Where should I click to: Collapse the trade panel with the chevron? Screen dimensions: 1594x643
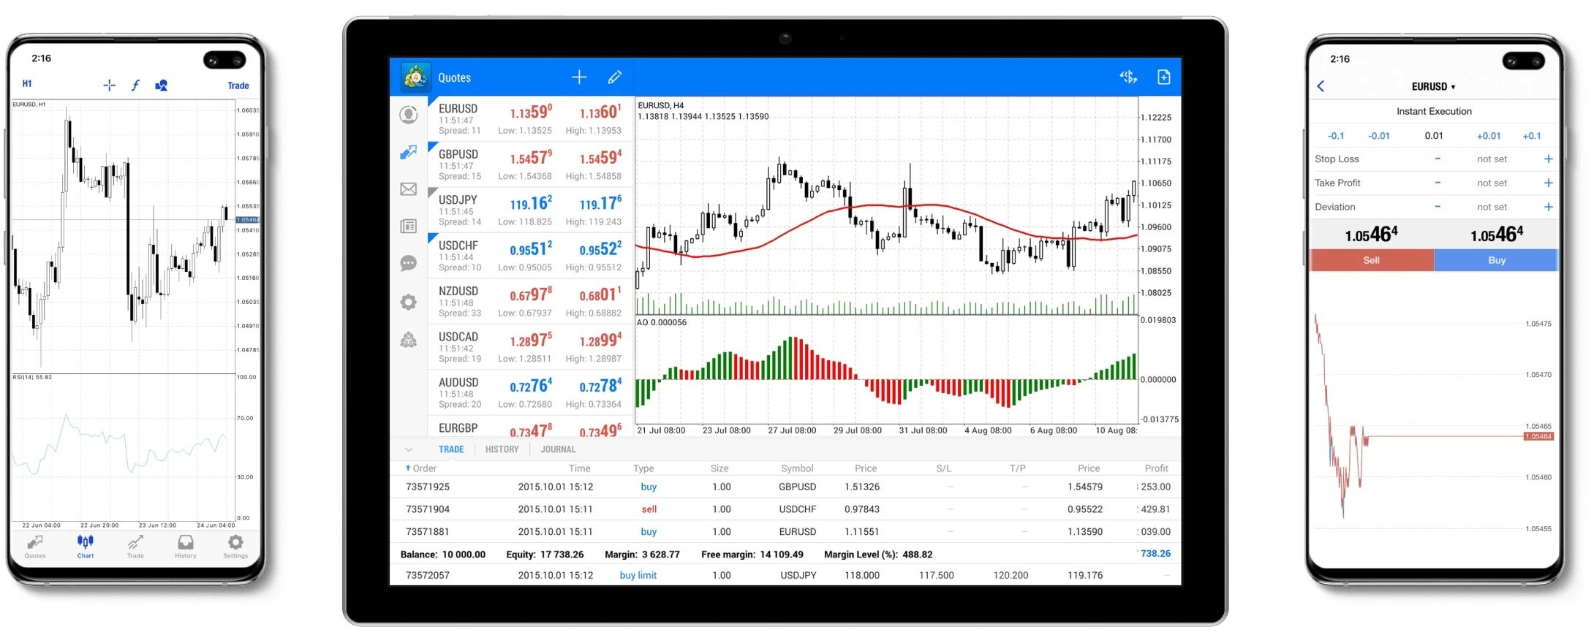coord(409,449)
